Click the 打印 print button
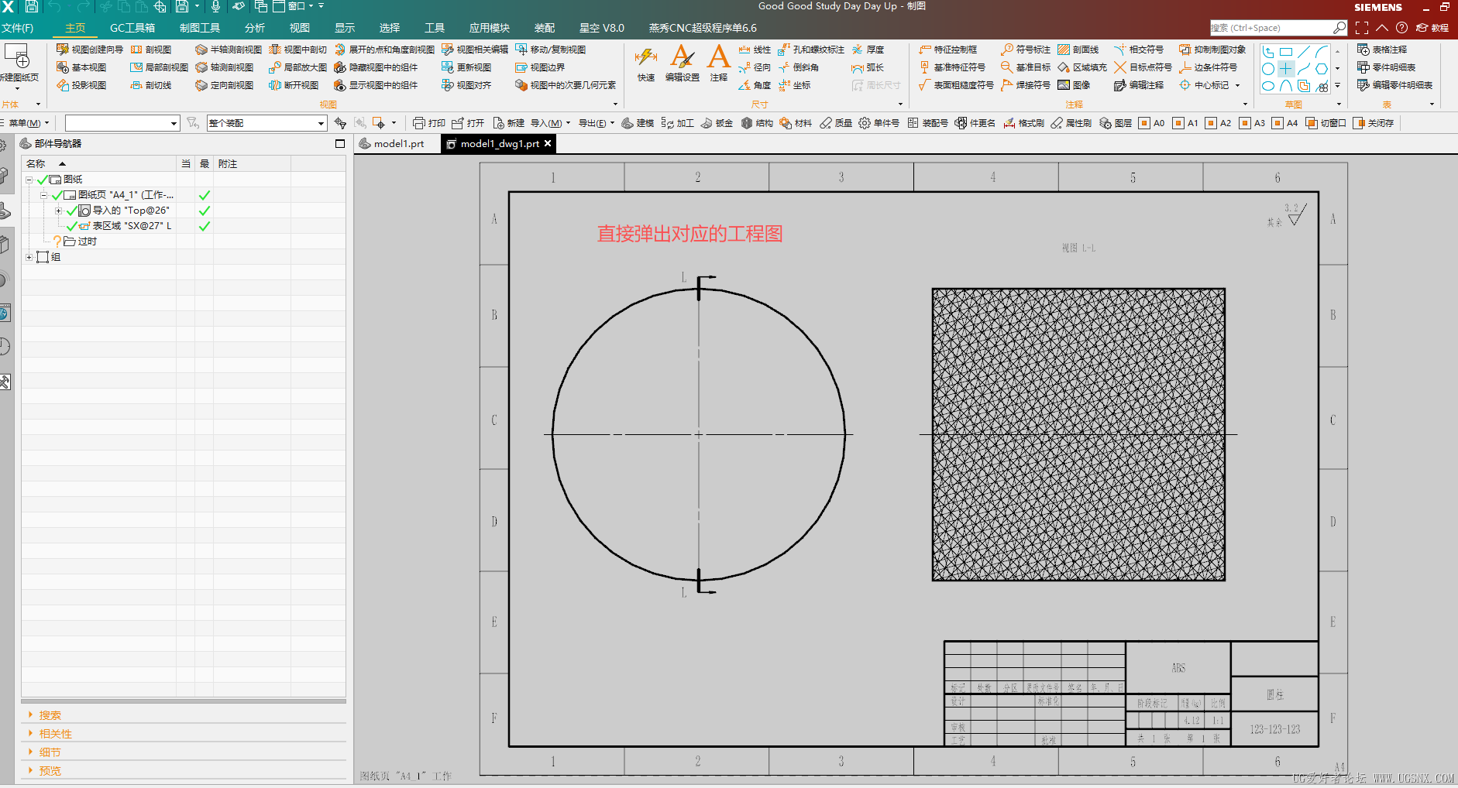Viewport: 1458px width, 788px height. click(429, 123)
